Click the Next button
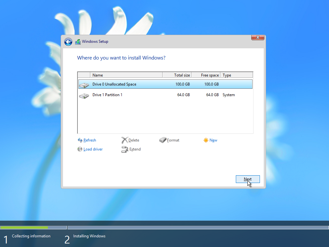The height and width of the screenshot is (247, 329). [x=248, y=179]
